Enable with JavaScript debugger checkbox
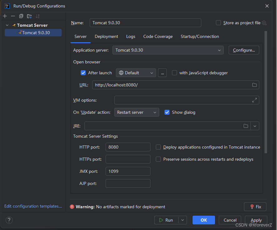The image size is (277, 230). click(174, 73)
